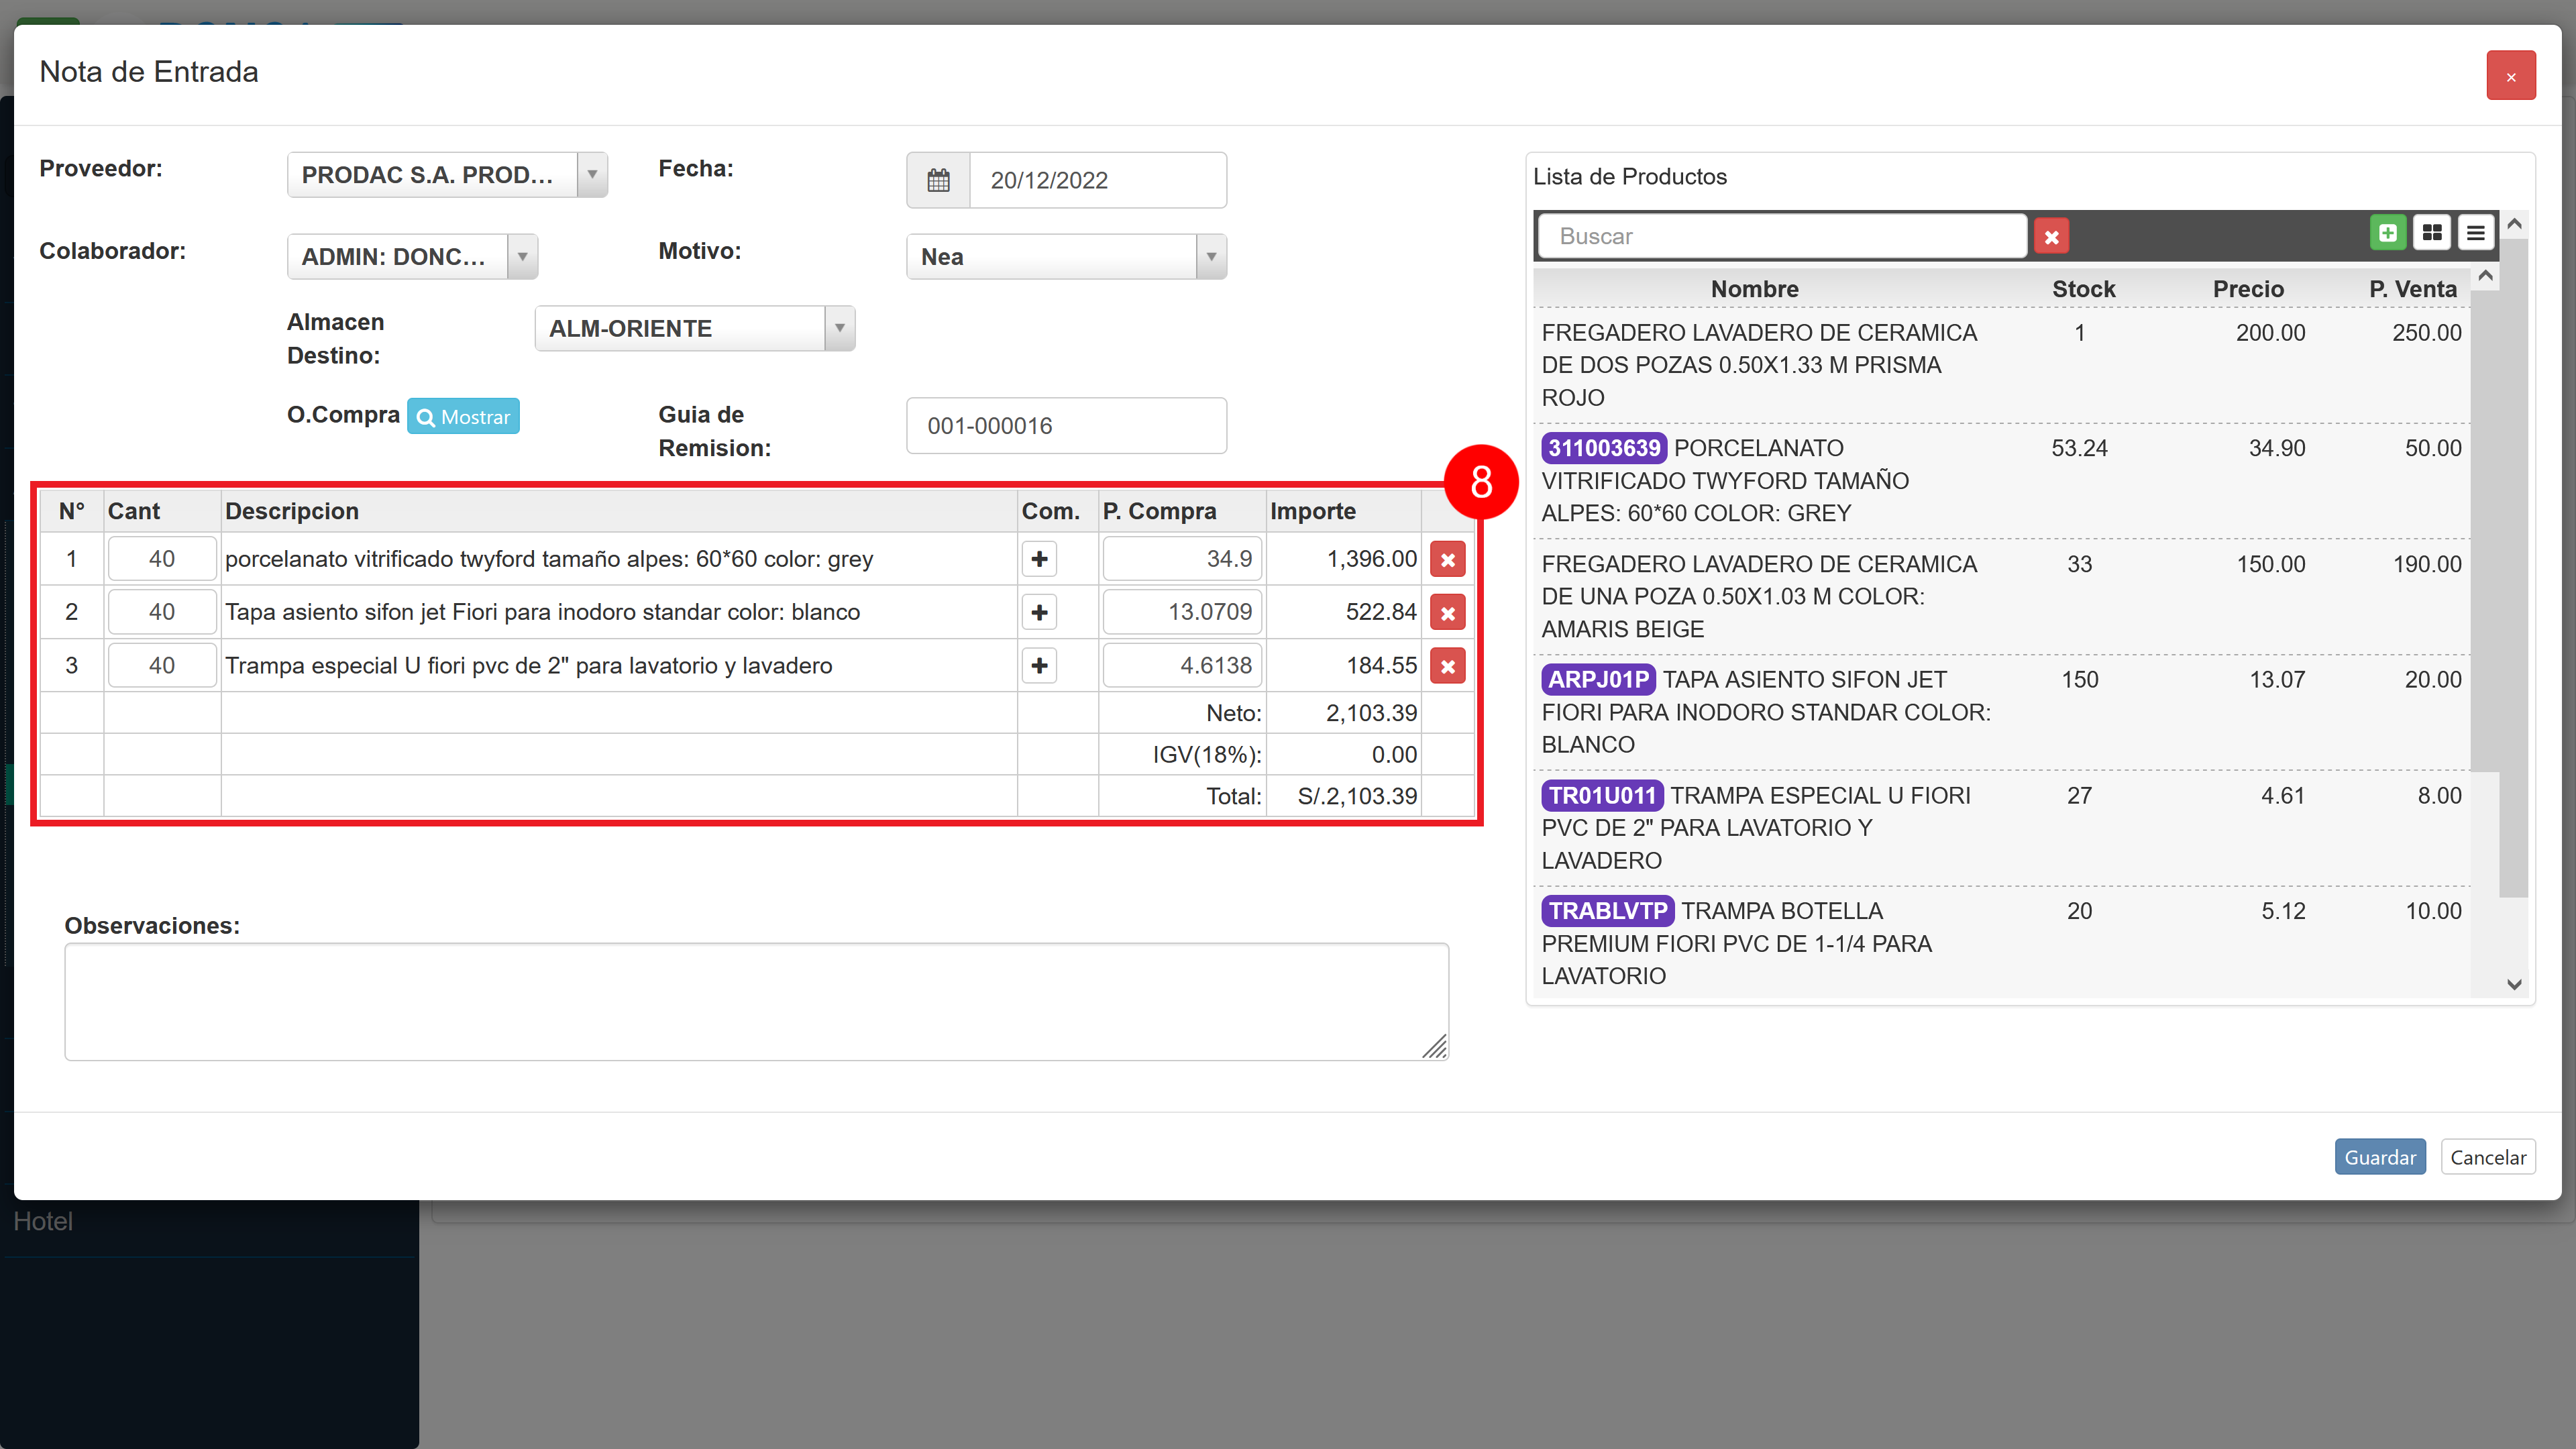Select product ARPJ01P TAPA ASIENTO SIFON JET

(x=2001, y=712)
